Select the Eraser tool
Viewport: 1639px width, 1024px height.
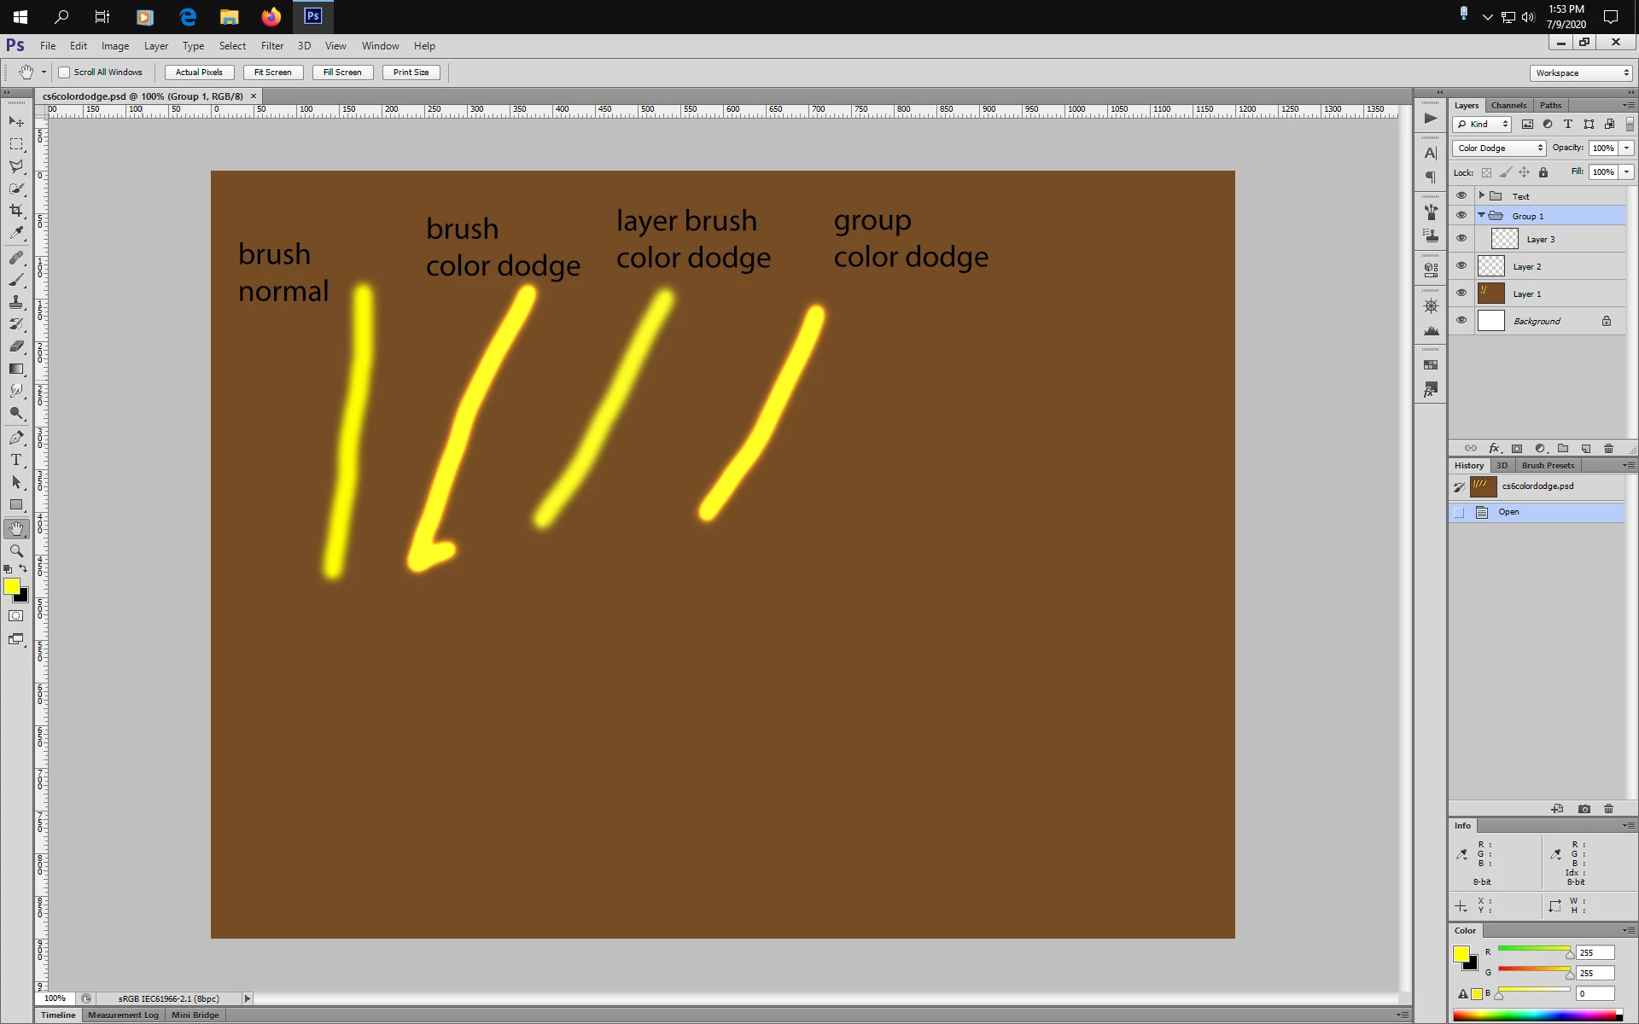(16, 346)
